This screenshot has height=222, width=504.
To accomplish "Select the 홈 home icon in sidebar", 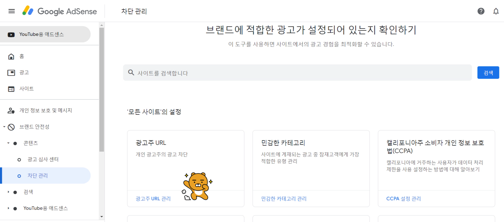I will 11,56.
